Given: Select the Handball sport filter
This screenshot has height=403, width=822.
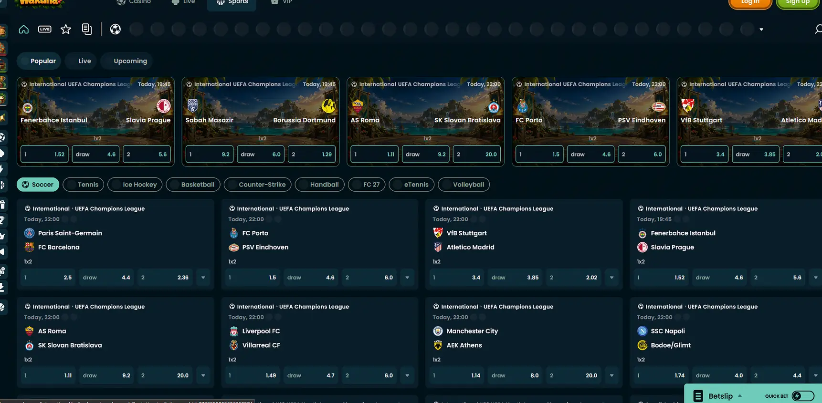Looking at the screenshot, I should pyautogui.click(x=319, y=185).
